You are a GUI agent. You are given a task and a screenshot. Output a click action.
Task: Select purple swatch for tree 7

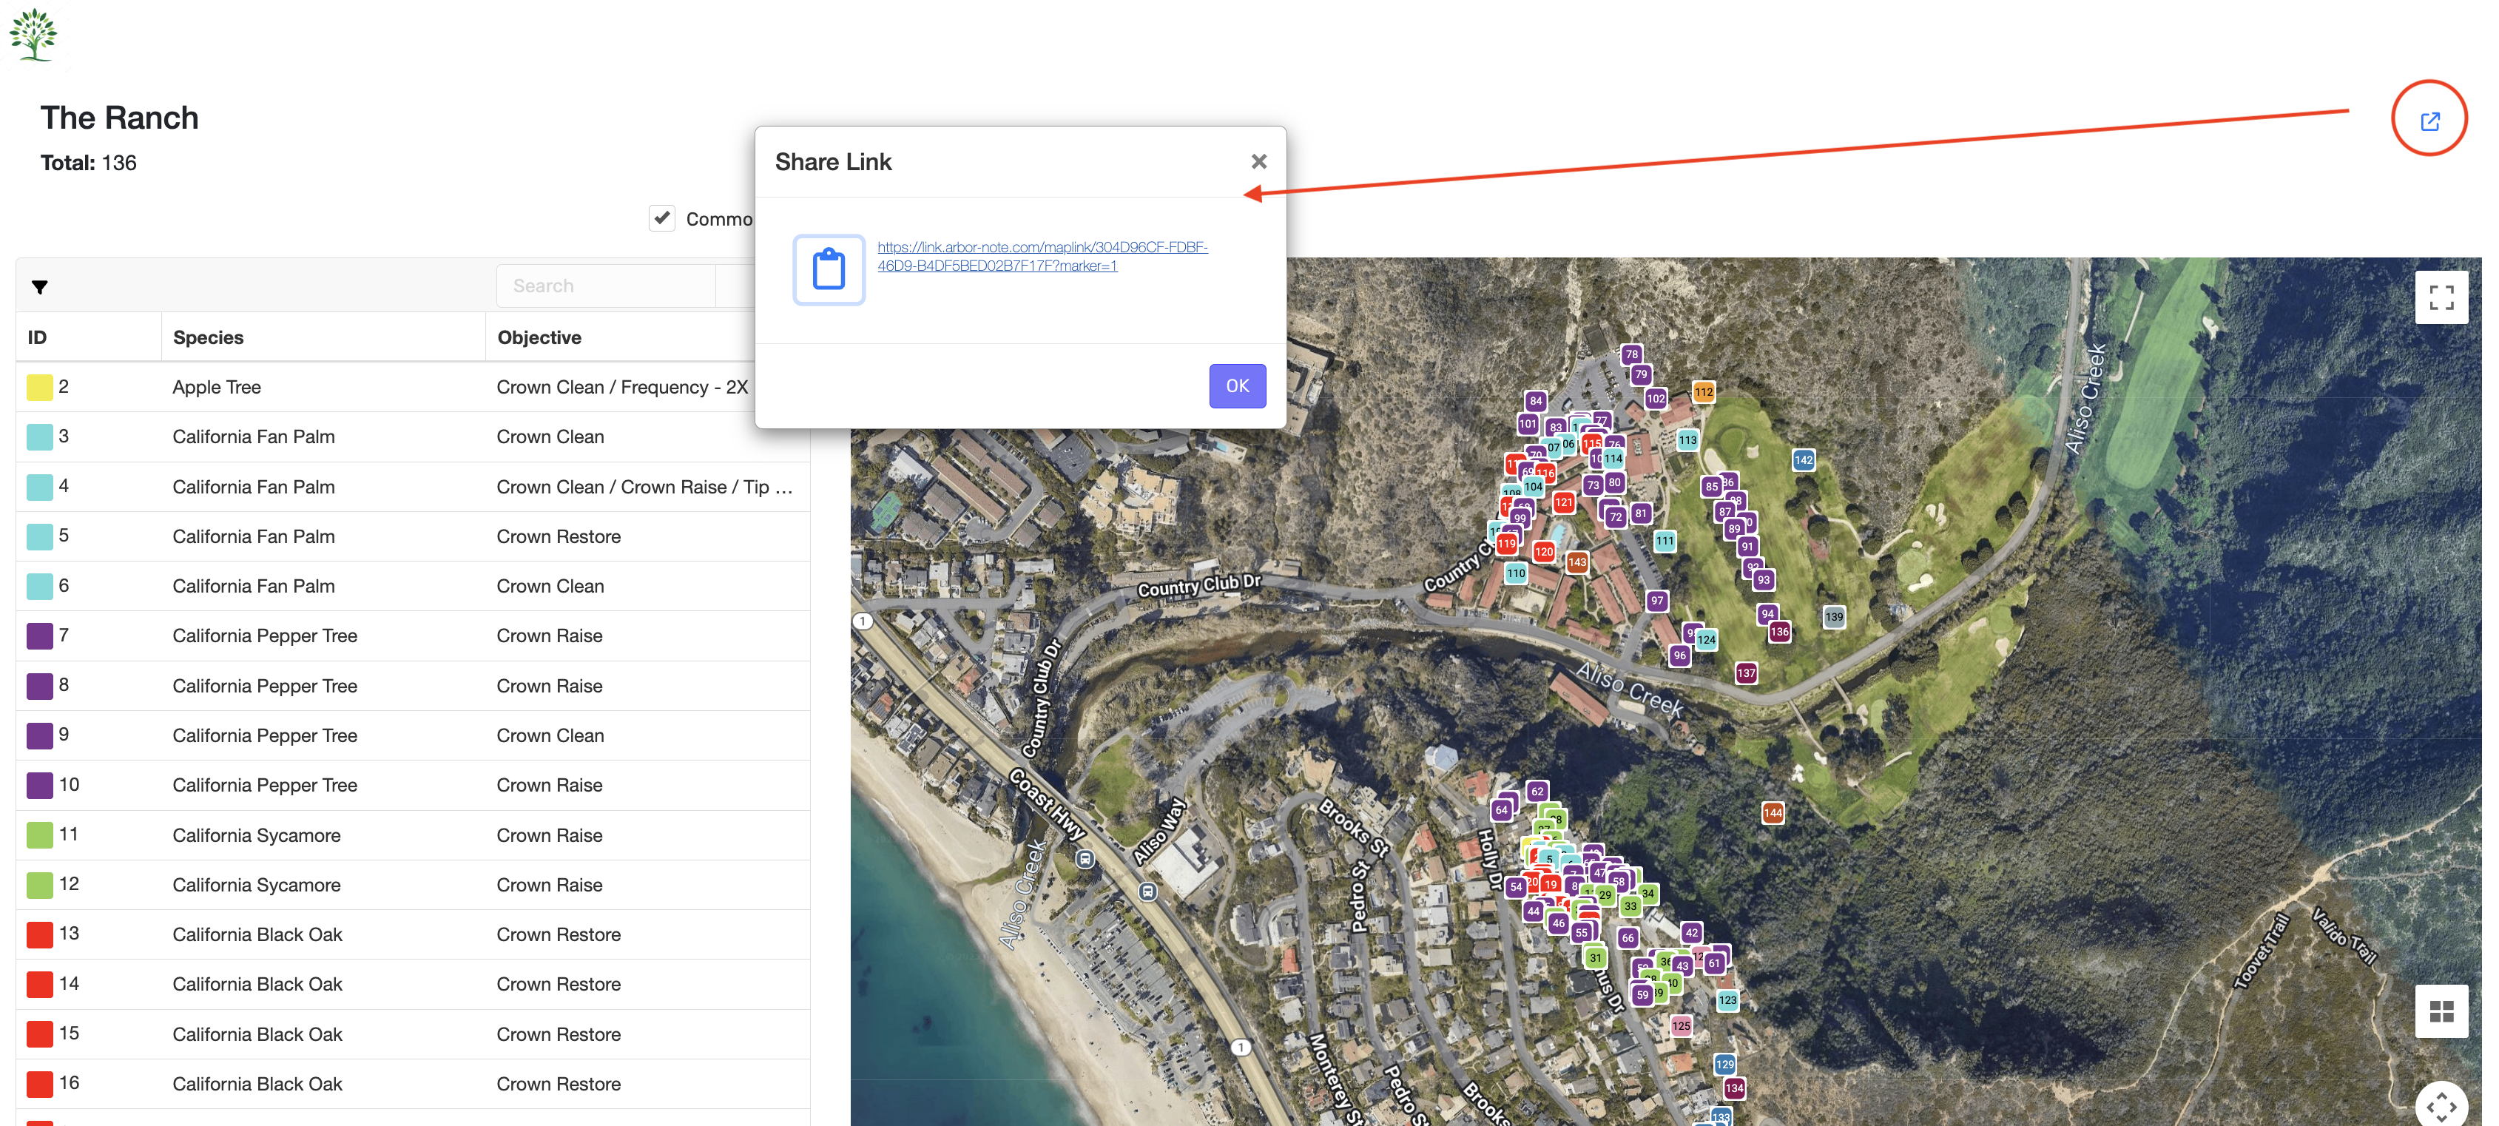[x=40, y=636]
